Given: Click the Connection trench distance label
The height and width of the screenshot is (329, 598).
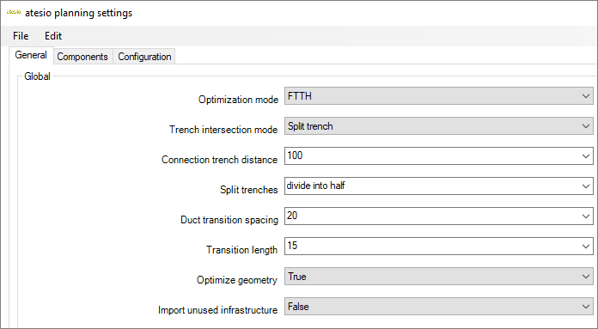Looking at the screenshot, I should pyautogui.click(x=219, y=160).
